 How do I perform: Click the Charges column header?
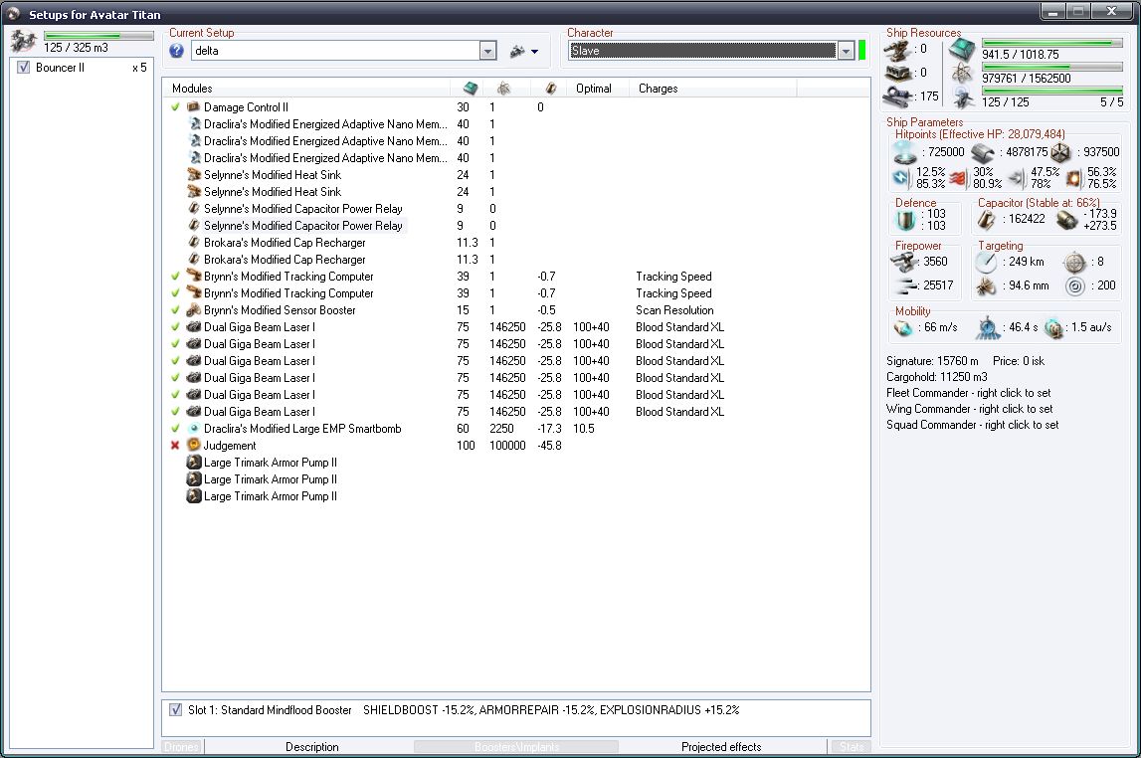coord(712,88)
